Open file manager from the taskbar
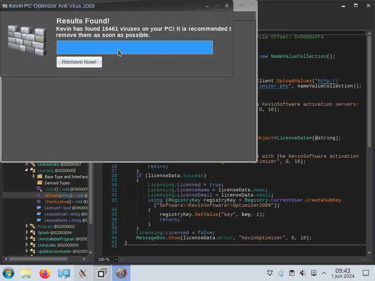375x281 pixels. click(x=26, y=273)
